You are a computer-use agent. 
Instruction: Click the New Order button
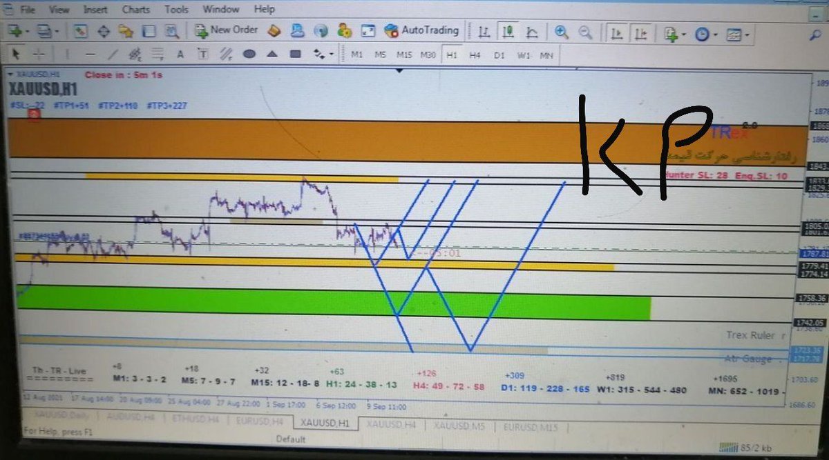point(226,30)
